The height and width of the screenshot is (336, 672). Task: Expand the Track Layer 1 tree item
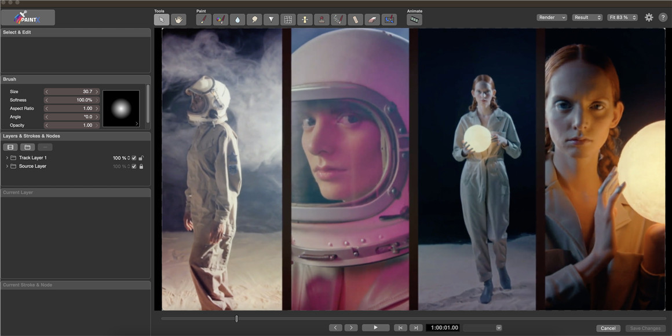coord(6,157)
